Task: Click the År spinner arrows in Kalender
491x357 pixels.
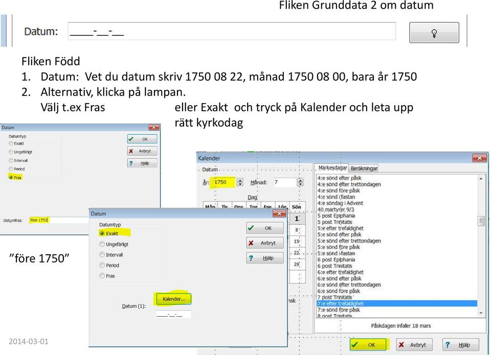Action: pos(240,182)
